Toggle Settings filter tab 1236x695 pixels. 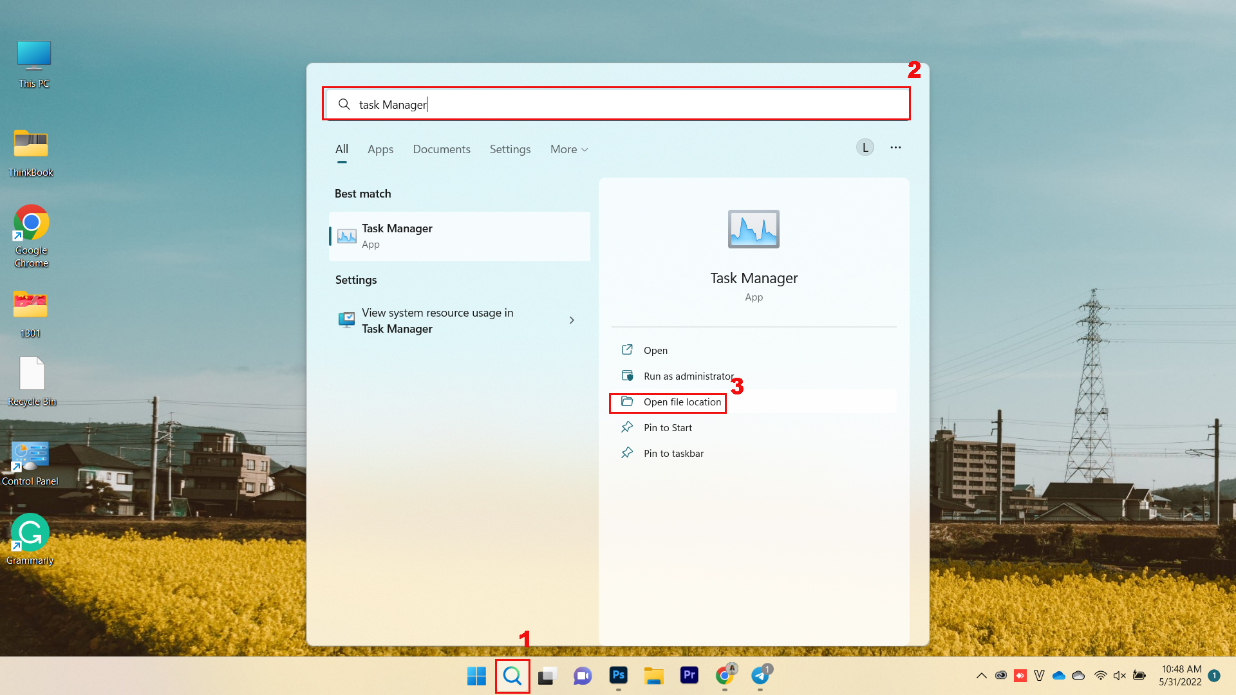pos(510,149)
